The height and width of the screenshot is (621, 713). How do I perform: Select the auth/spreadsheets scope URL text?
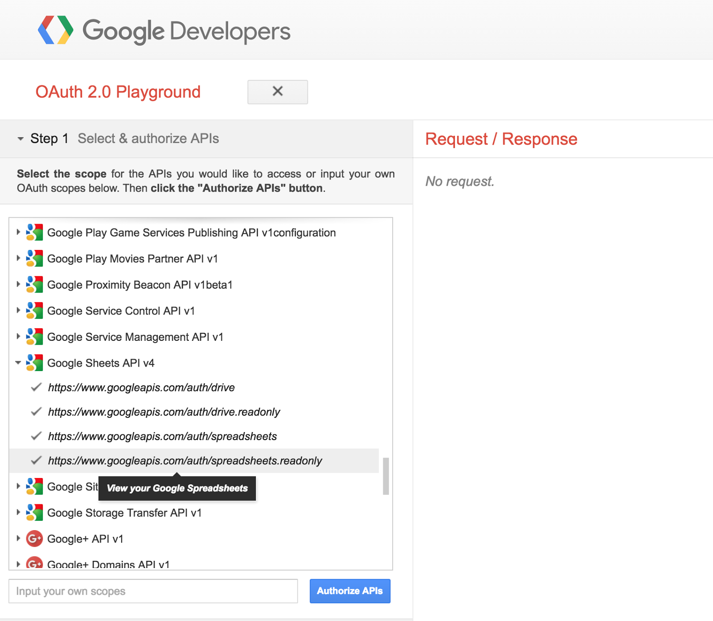click(163, 437)
